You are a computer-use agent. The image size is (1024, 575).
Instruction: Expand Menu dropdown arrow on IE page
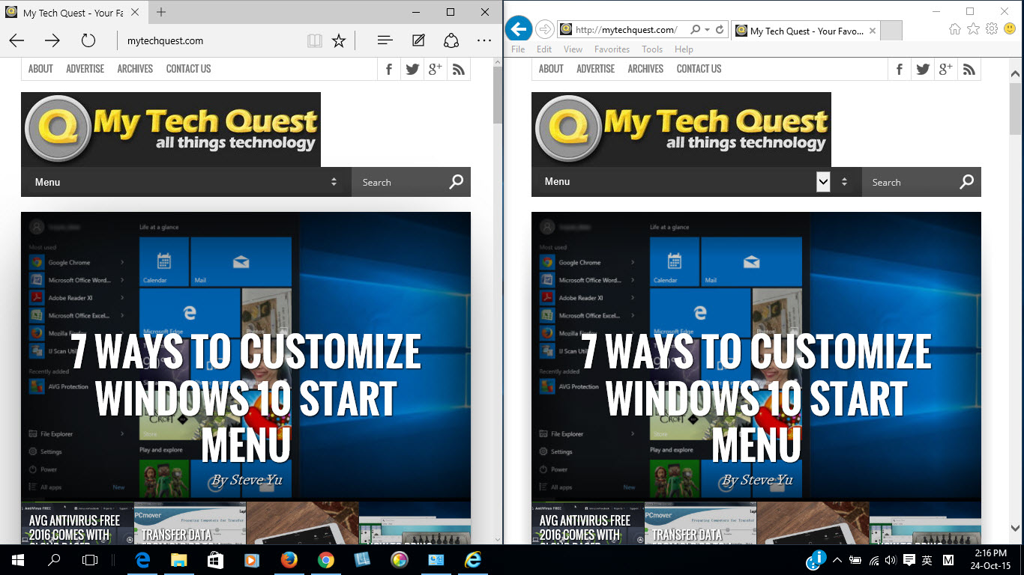(823, 182)
